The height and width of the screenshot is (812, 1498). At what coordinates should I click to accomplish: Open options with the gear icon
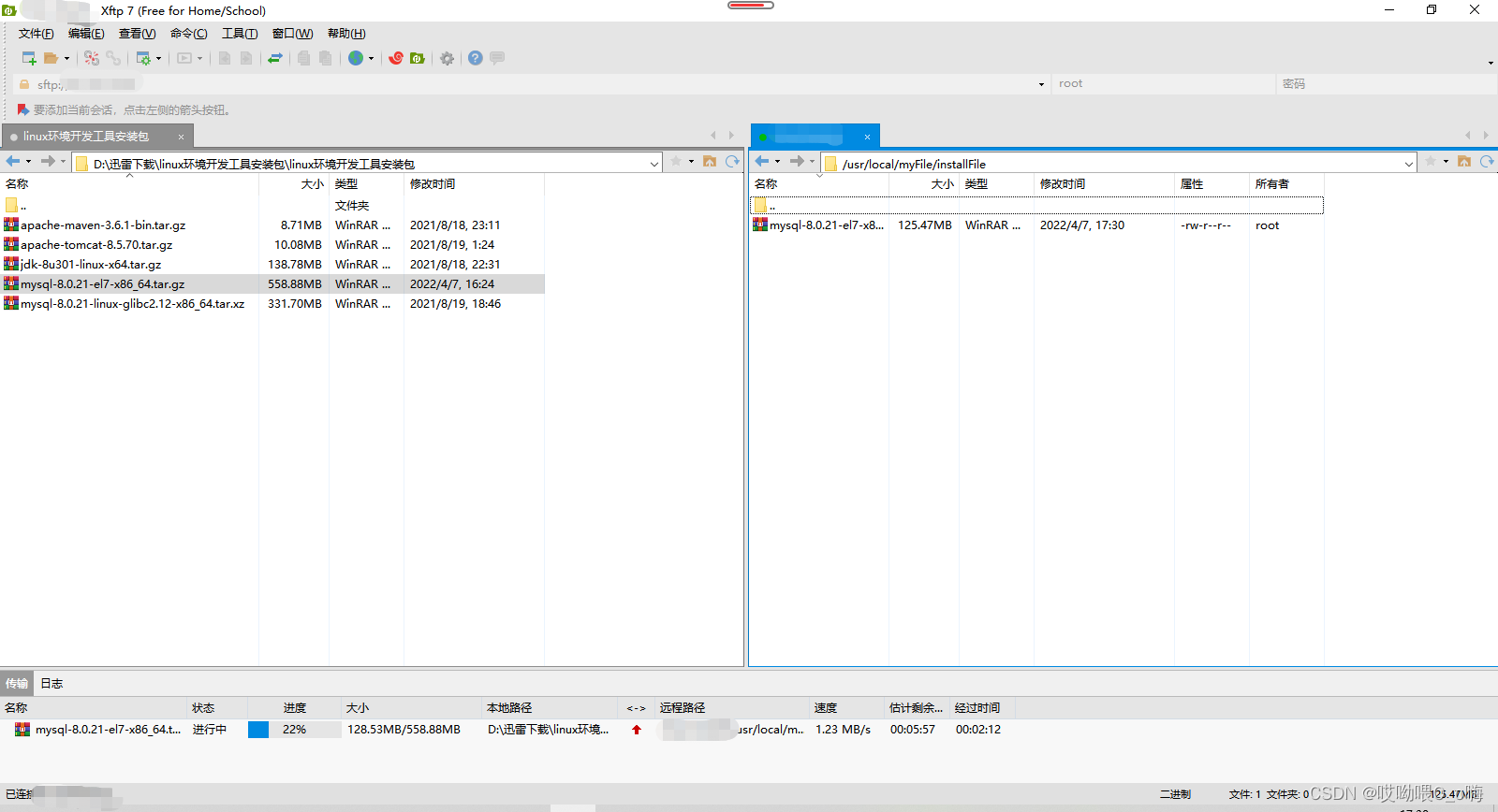(x=448, y=58)
